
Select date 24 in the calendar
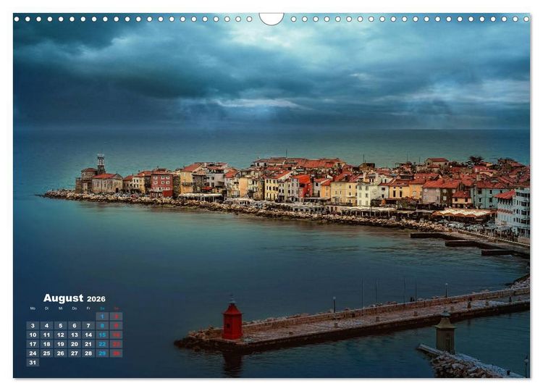pos(33,353)
